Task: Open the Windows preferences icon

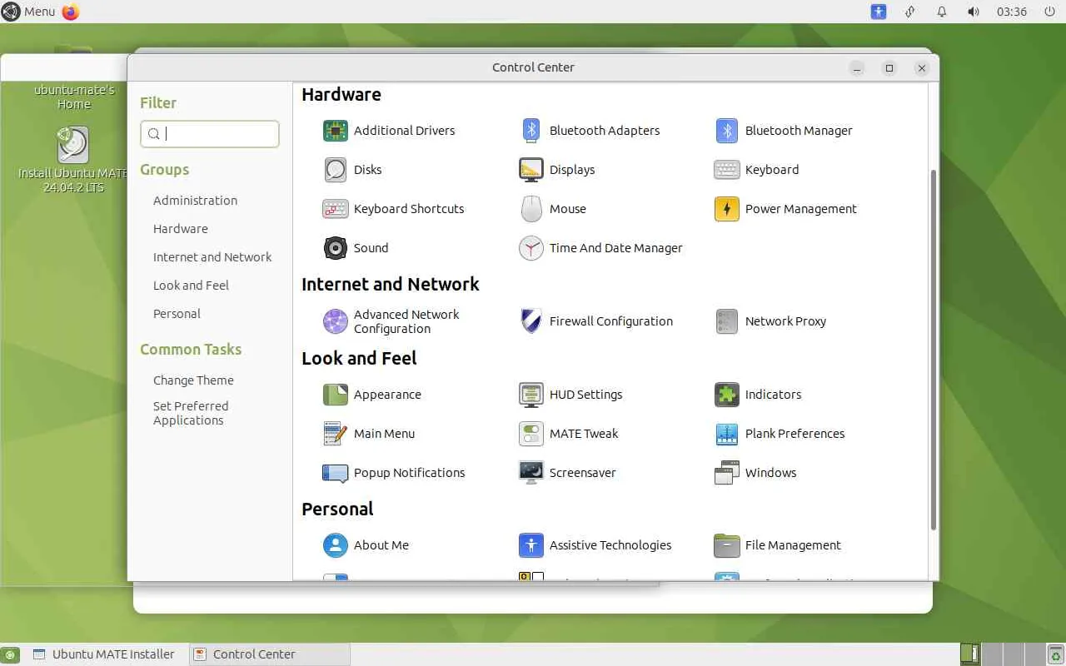Action: pos(726,473)
